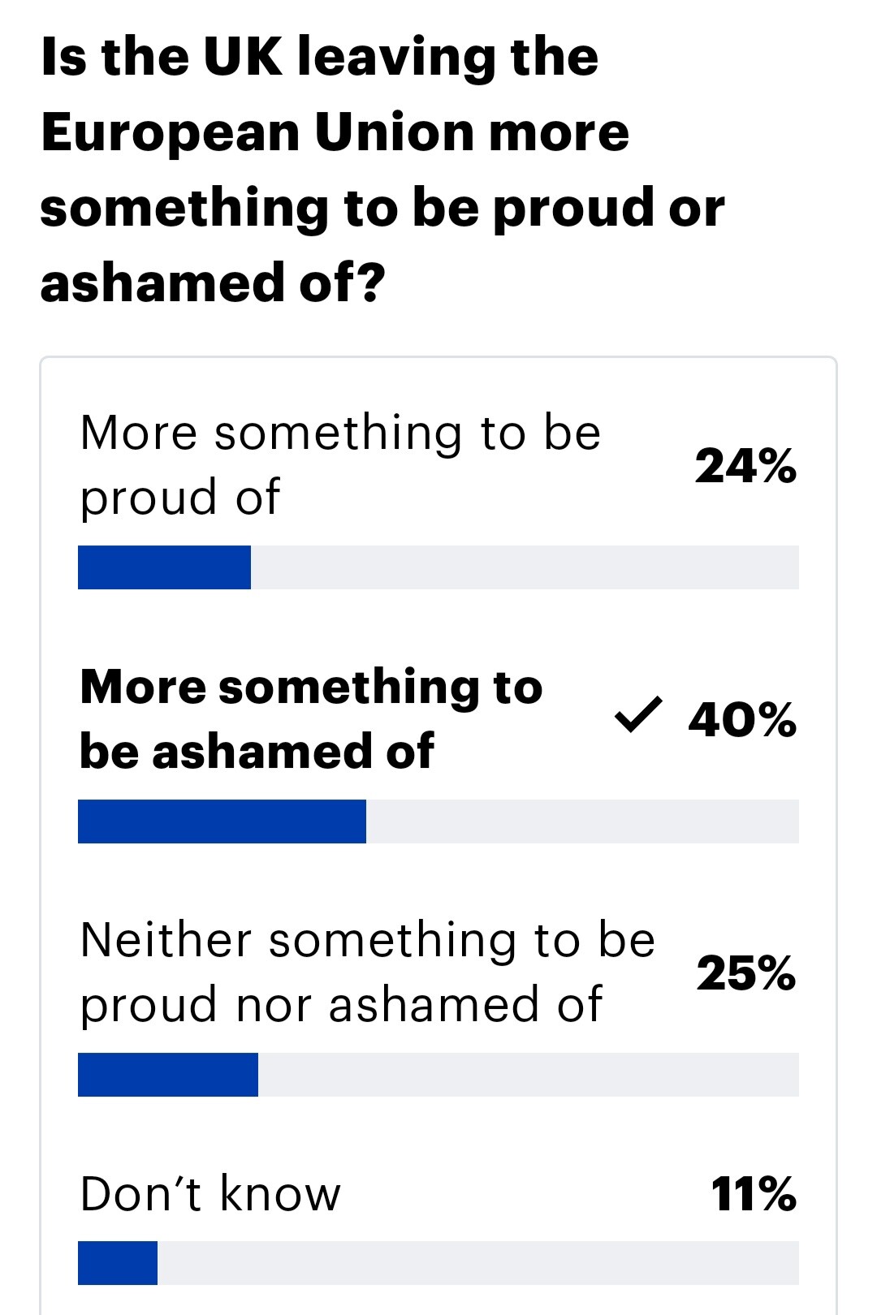Click the grey unfilled part of the 'Neither' bar
This screenshot has height=1315, width=877.
[529, 1075]
